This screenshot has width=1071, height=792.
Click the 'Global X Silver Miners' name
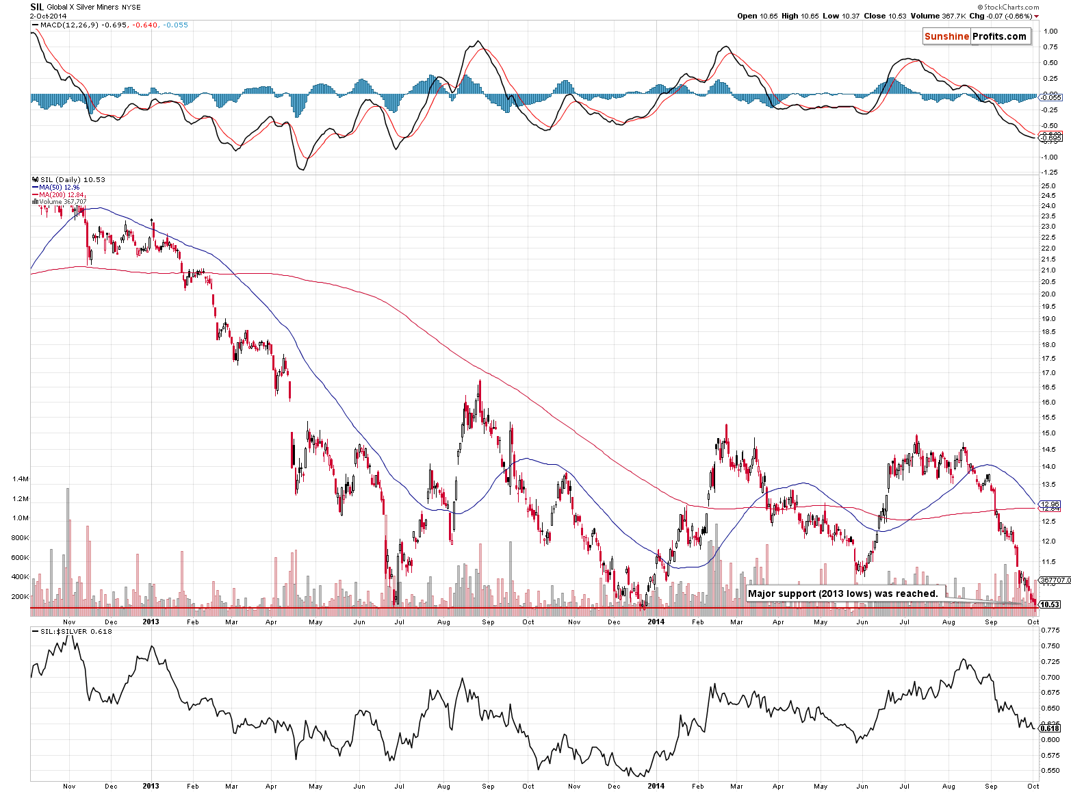click(83, 8)
